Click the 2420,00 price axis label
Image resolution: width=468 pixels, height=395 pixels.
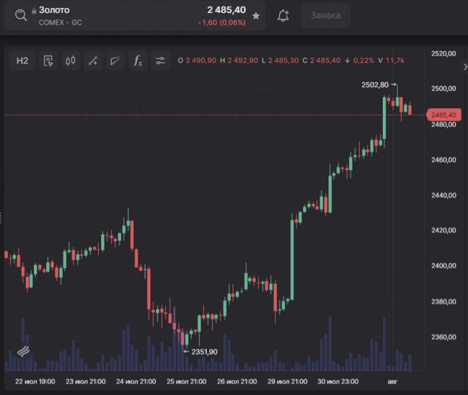click(x=443, y=230)
